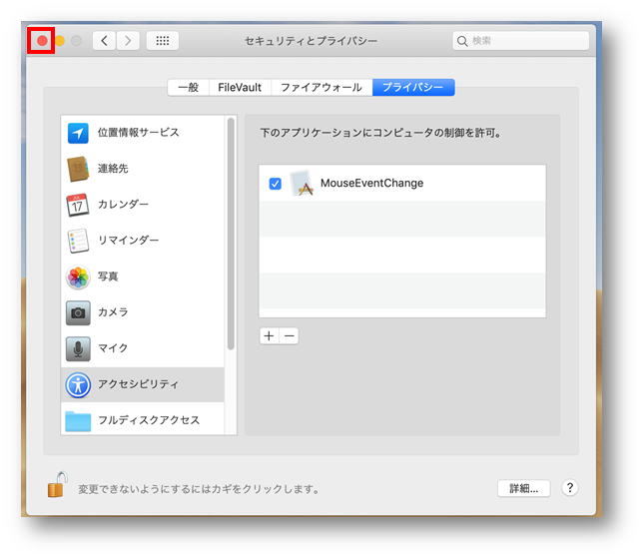Click the Accessibility figure icon
Image resolution: width=644 pixels, height=559 pixels.
(x=78, y=385)
